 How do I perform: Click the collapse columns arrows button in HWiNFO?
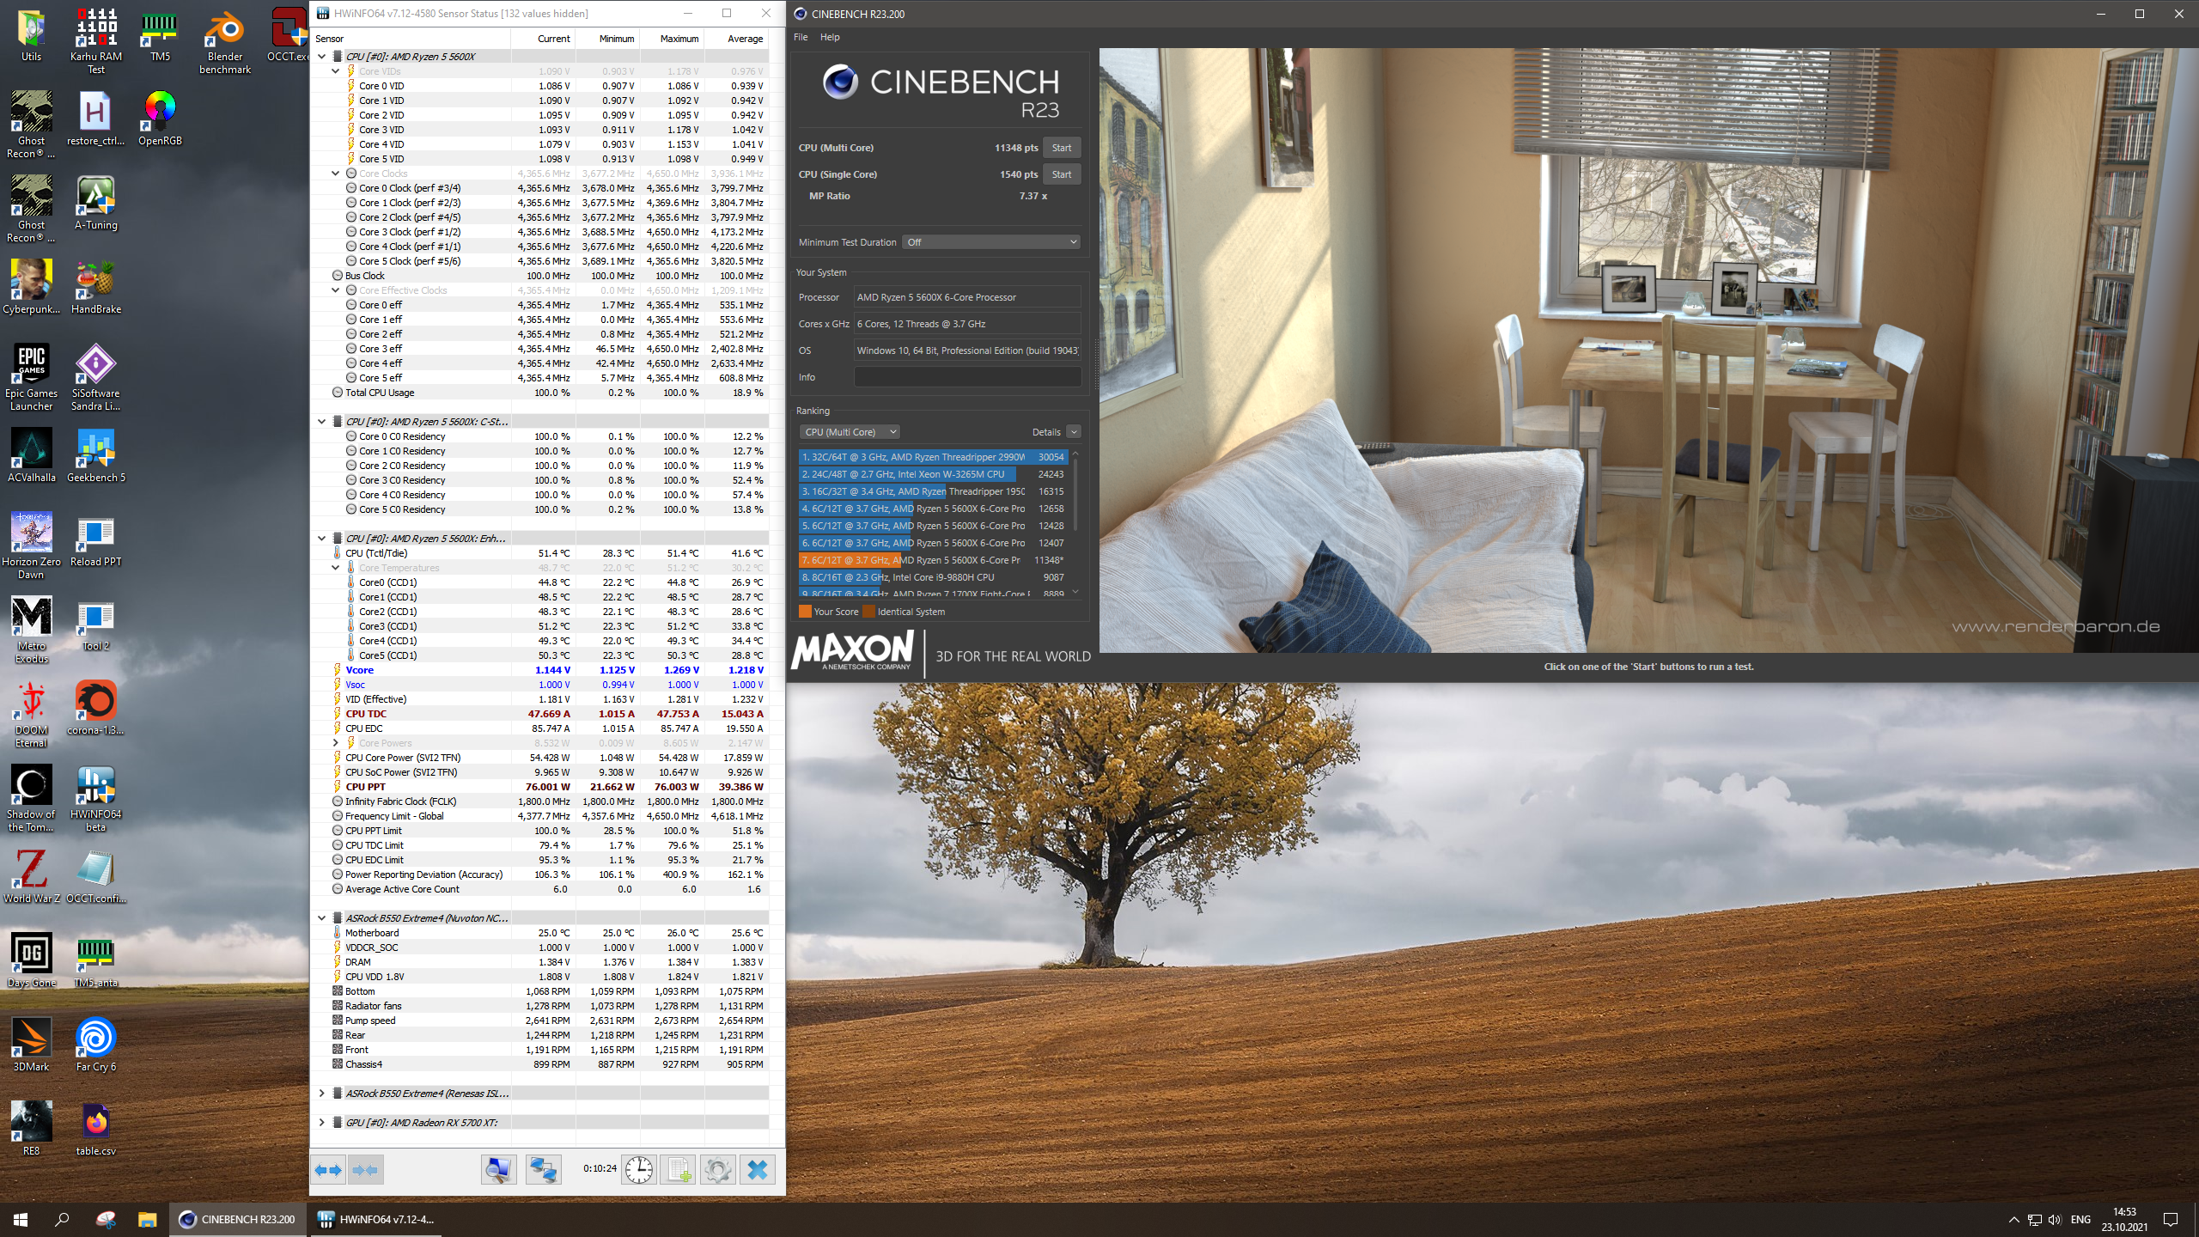(x=365, y=1170)
